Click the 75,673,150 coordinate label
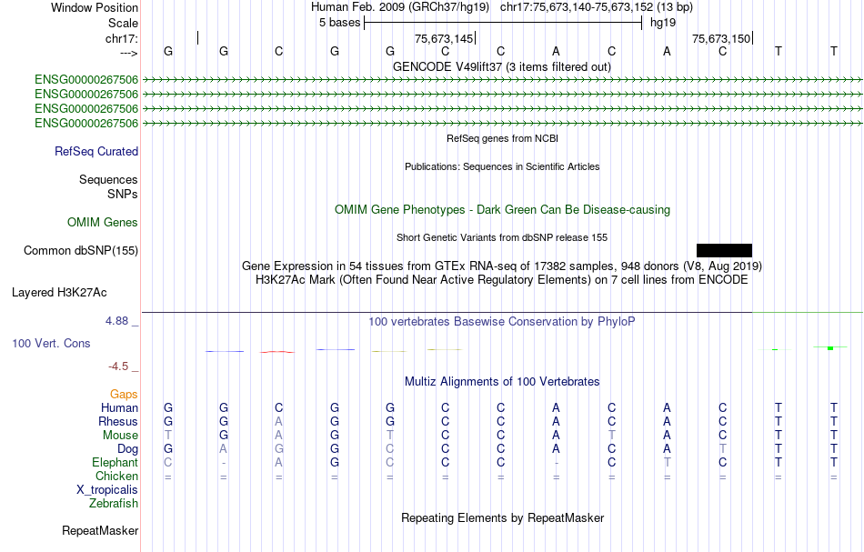 click(x=721, y=39)
